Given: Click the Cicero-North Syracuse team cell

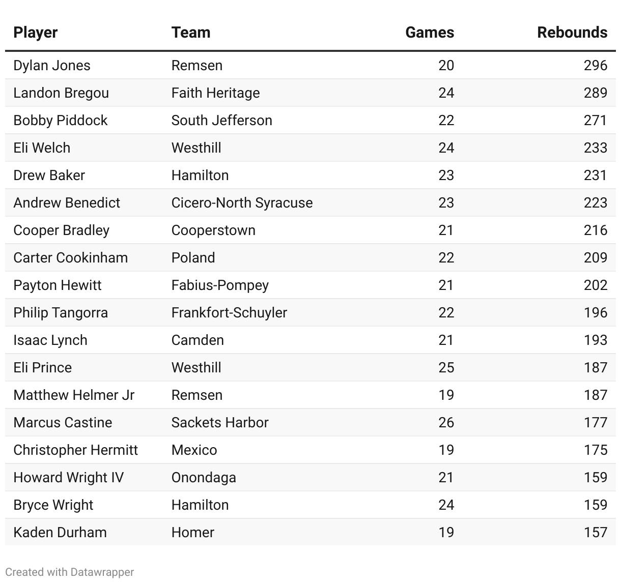Looking at the screenshot, I should tap(242, 203).
